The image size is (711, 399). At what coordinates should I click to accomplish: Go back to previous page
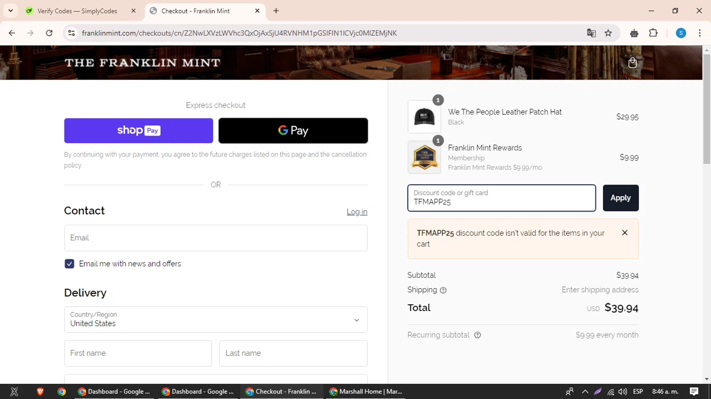12,33
